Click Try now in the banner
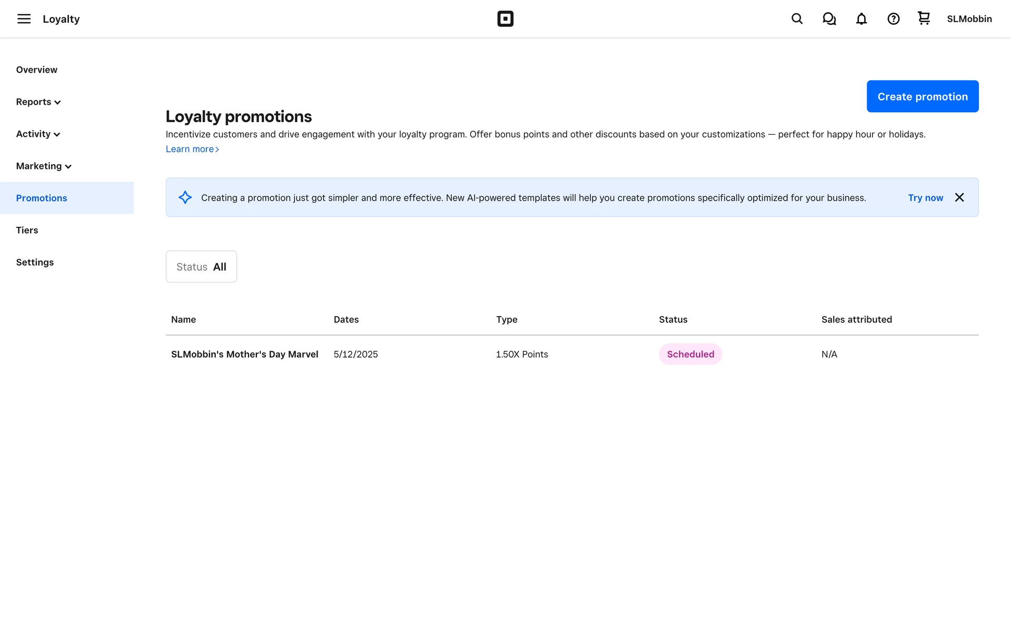Screen dimensions: 1011x632 click(x=925, y=197)
